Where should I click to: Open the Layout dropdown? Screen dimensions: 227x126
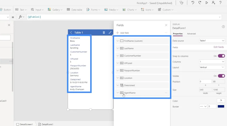(212, 67)
